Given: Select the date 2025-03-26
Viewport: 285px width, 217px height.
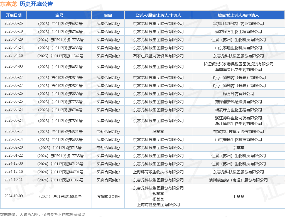Looking at the screenshot, I should point(14,93).
